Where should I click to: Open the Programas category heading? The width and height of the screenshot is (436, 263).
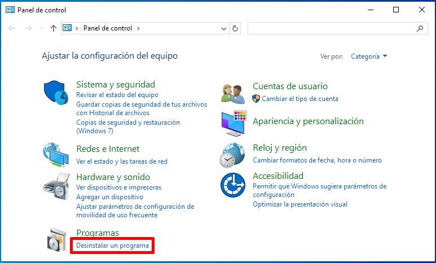pyautogui.click(x=98, y=233)
